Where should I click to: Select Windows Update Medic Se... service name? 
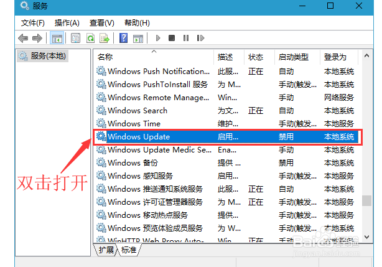(x=159, y=149)
